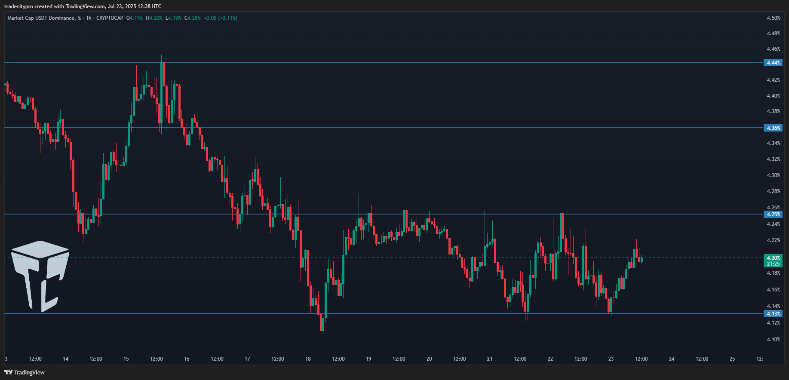Click the 4.48% price axis label
This screenshot has height=380, width=789.
[x=774, y=34]
